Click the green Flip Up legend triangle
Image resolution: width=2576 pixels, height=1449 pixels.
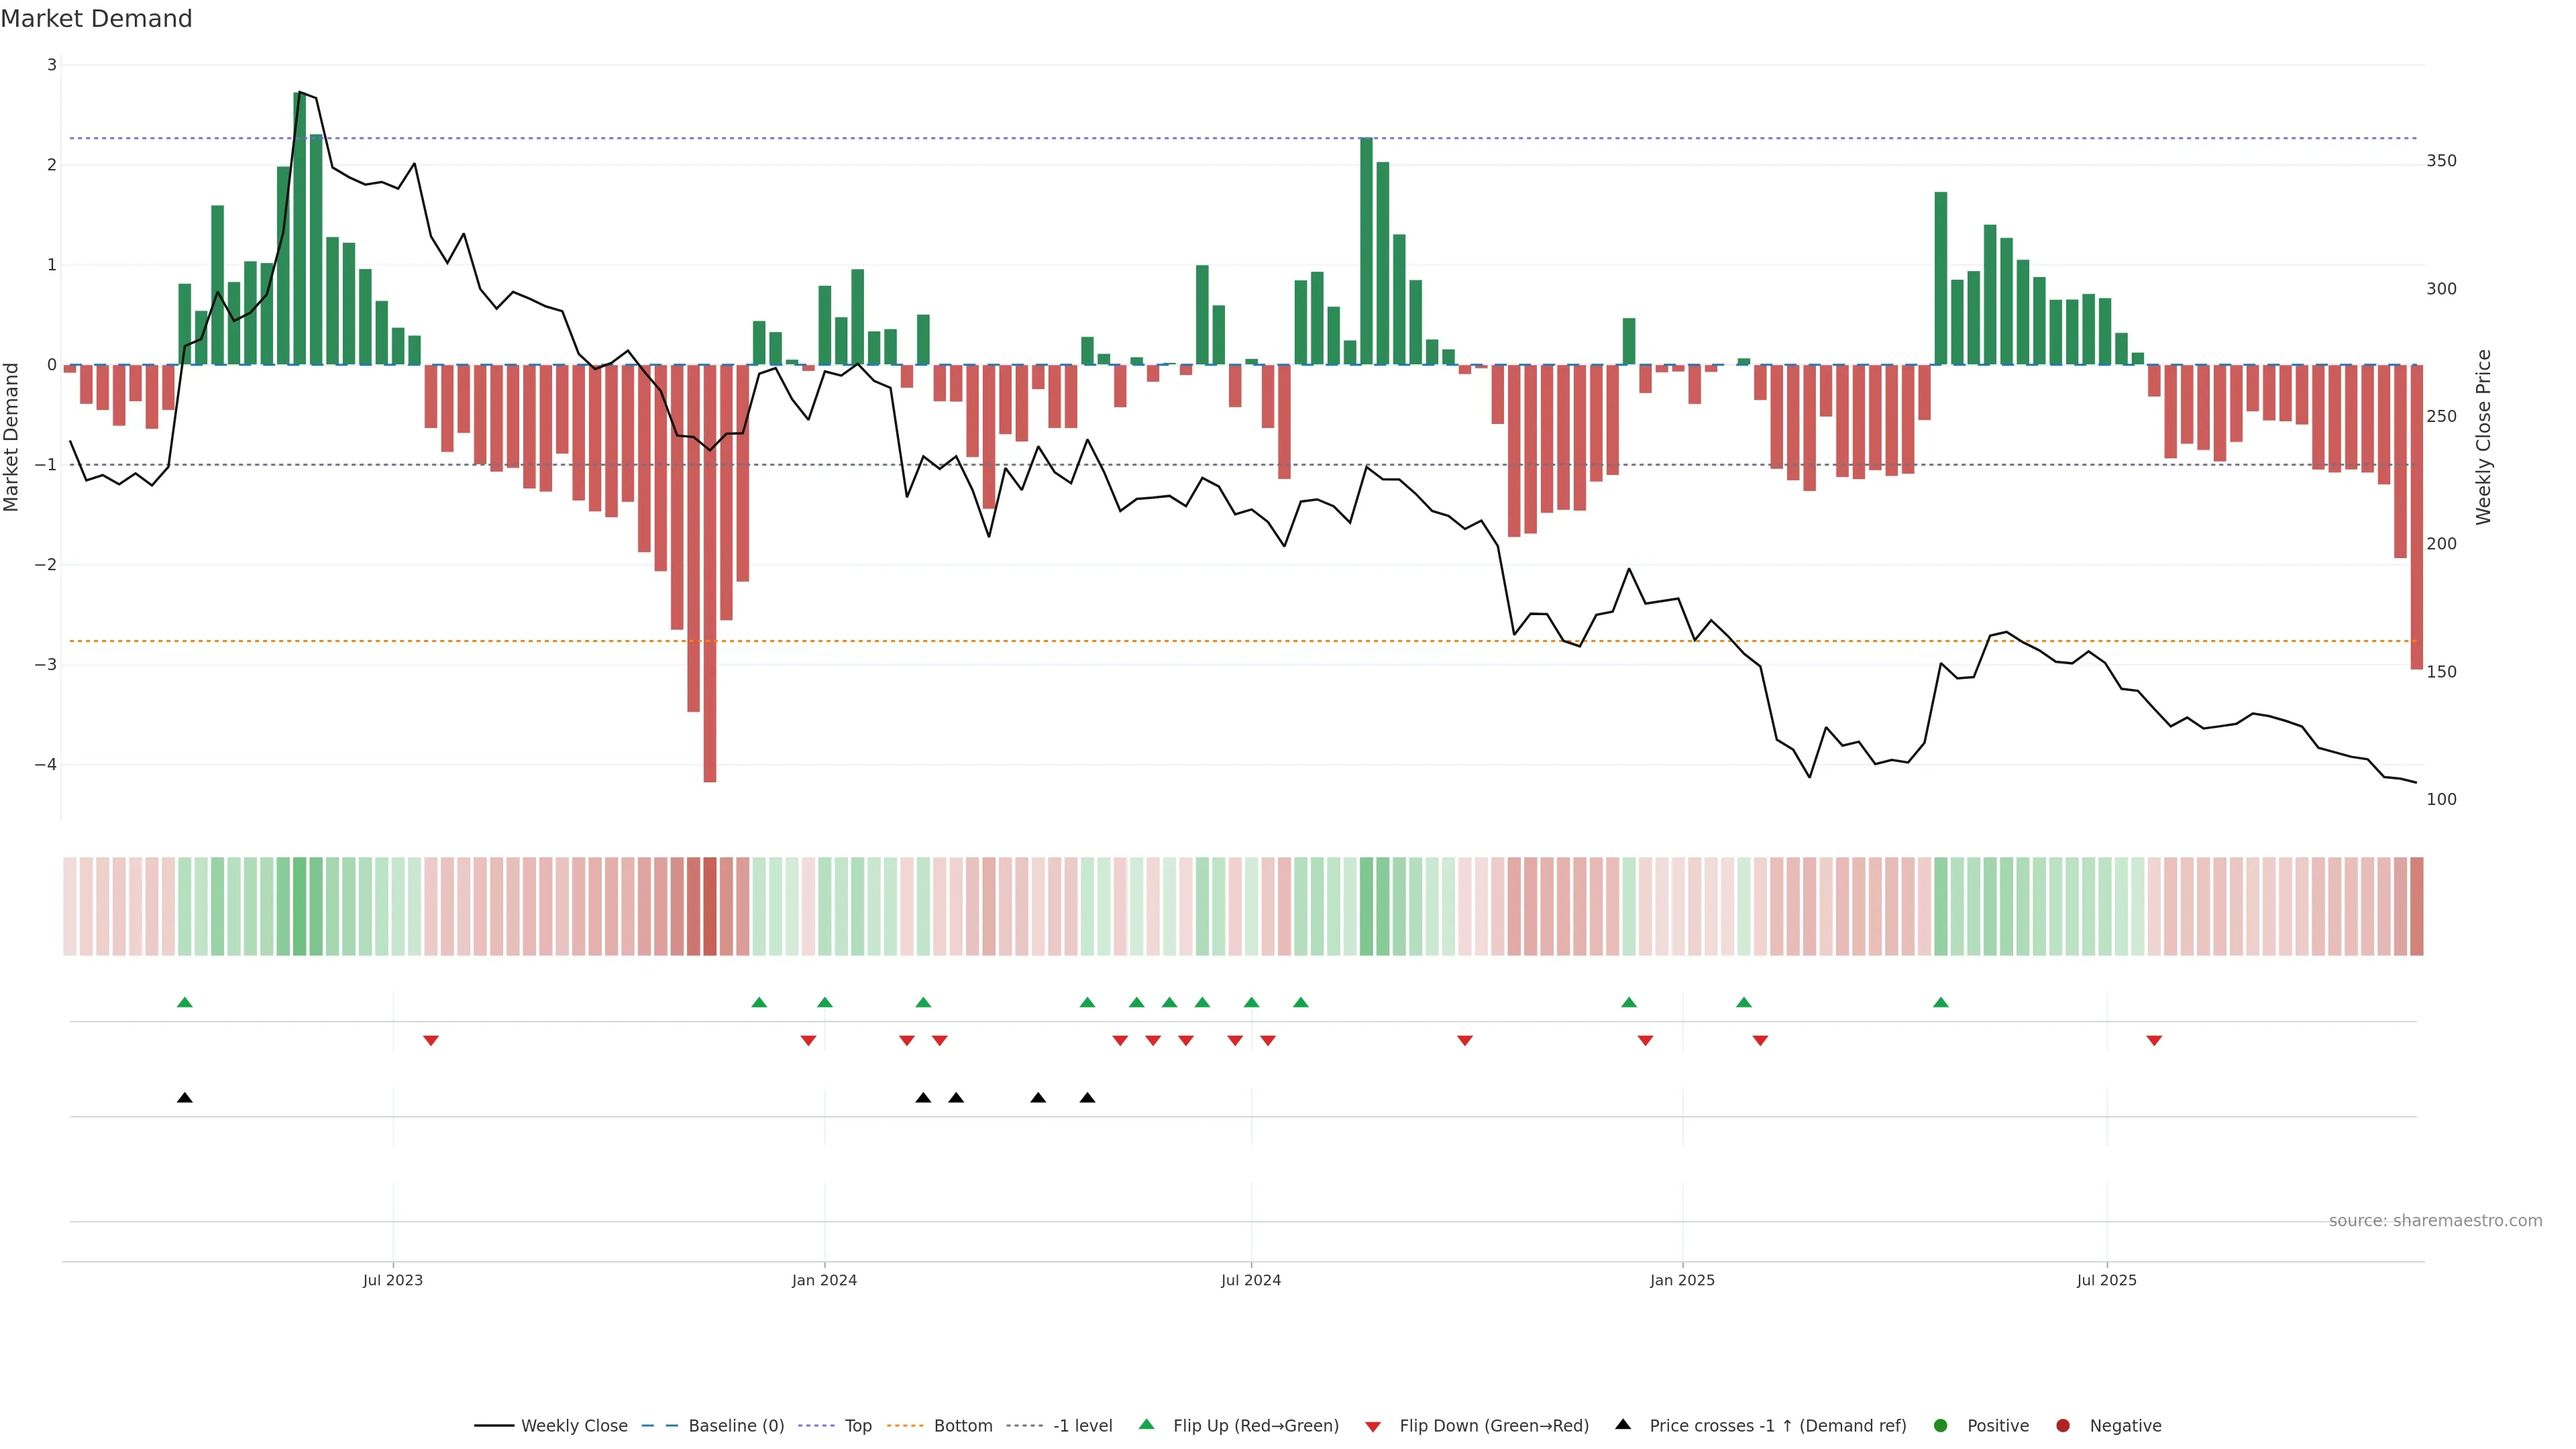(x=1147, y=1425)
